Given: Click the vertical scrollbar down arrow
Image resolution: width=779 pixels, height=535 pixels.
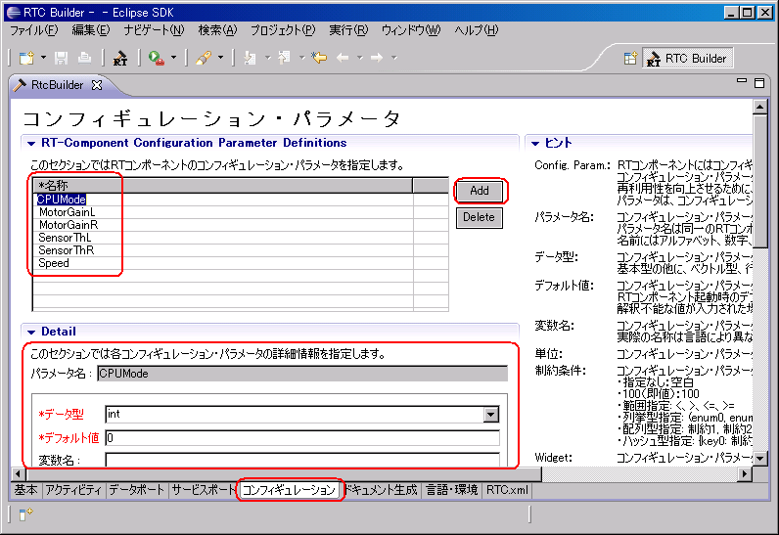Looking at the screenshot, I should pyautogui.click(x=760, y=459).
